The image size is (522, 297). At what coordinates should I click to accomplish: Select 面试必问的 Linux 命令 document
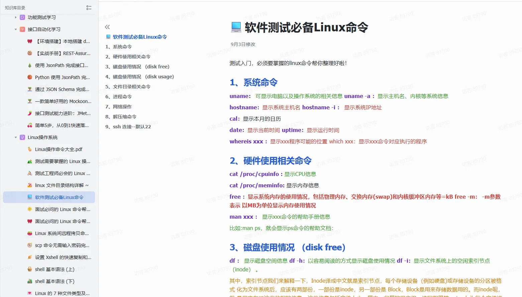coord(59,209)
